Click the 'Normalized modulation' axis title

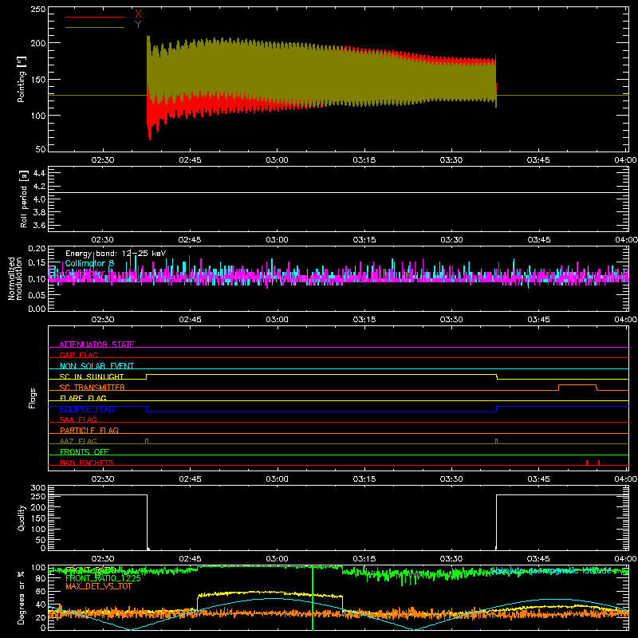pyautogui.click(x=14, y=278)
